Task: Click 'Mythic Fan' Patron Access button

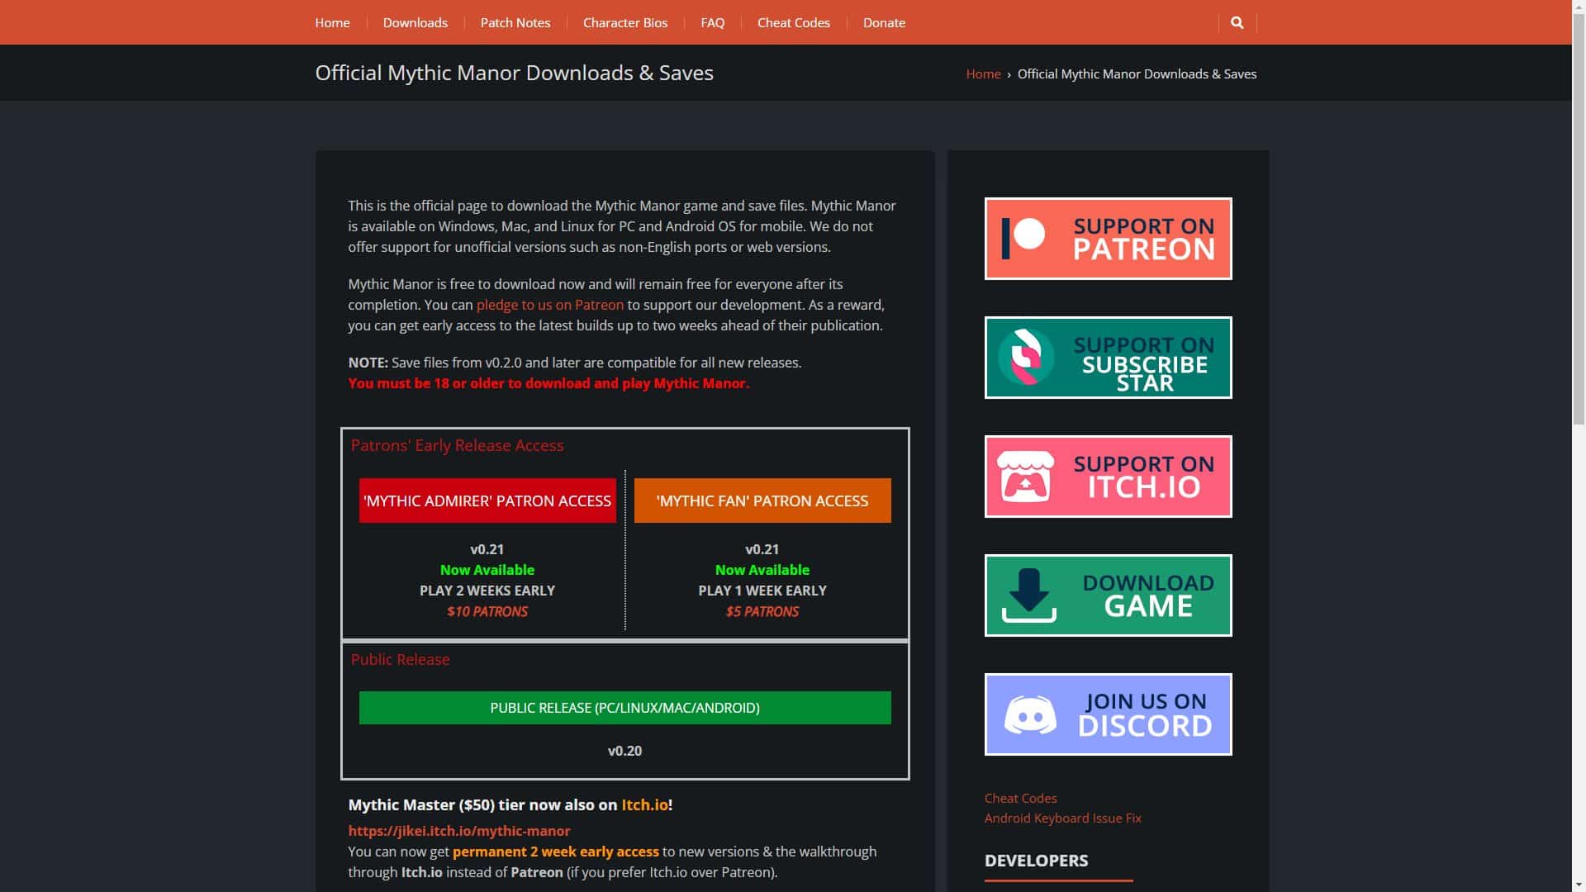Action: (762, 501)
